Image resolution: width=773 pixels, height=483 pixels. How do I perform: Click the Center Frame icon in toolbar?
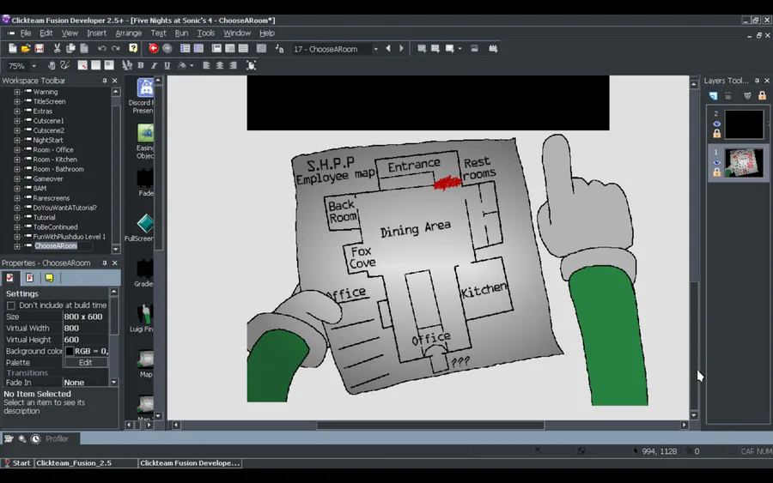(x=251, y=65)
